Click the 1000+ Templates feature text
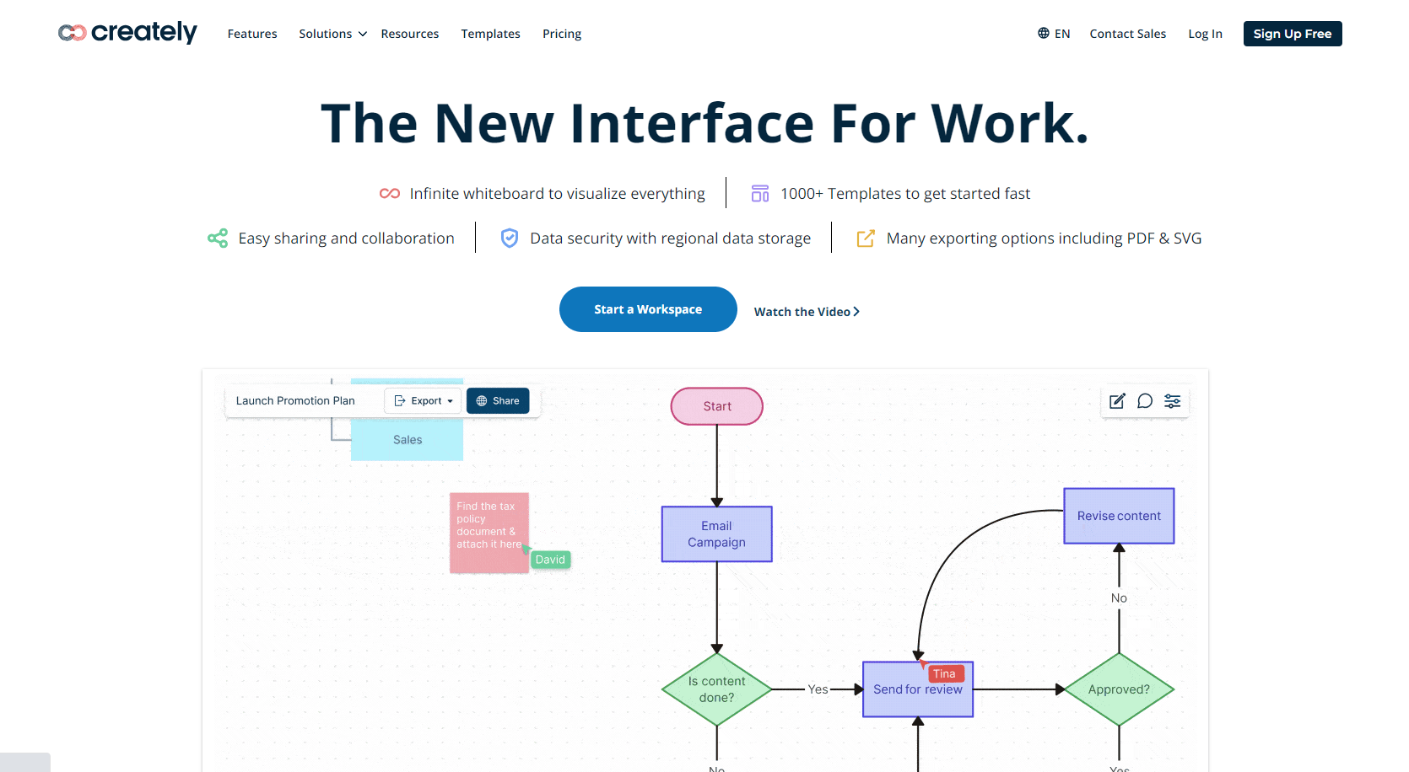Screen dimensions: 1409x772 click(x=905, y=194)
